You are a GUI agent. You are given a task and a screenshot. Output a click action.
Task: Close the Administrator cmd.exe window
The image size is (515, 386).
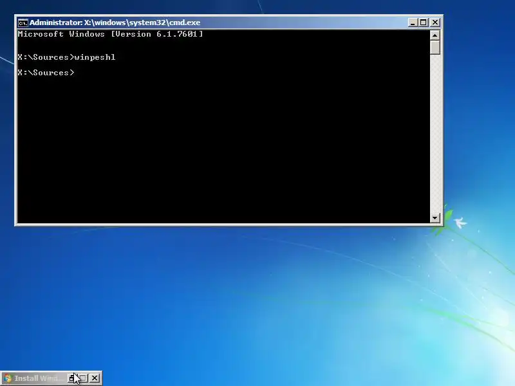point(435,23)
